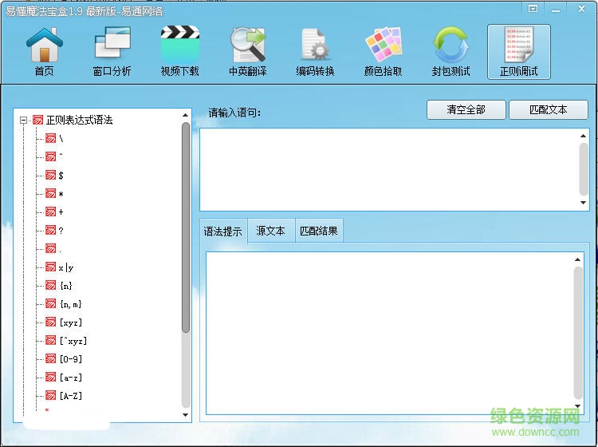
Task: Click the hint area scroll up arrow
Action: coord(578,259)
